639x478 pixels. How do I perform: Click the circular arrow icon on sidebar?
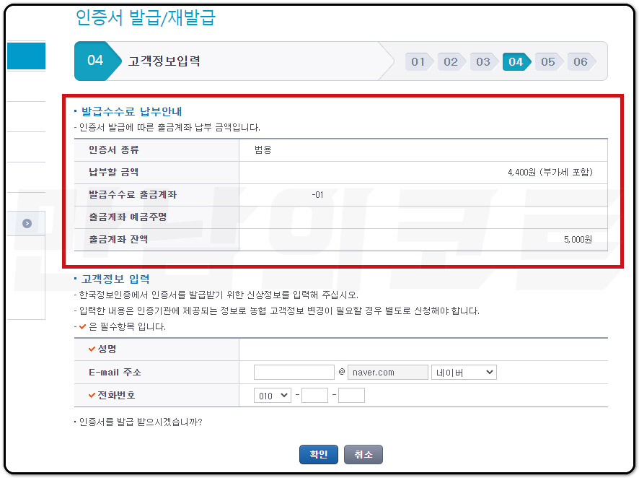pos(26,223)
